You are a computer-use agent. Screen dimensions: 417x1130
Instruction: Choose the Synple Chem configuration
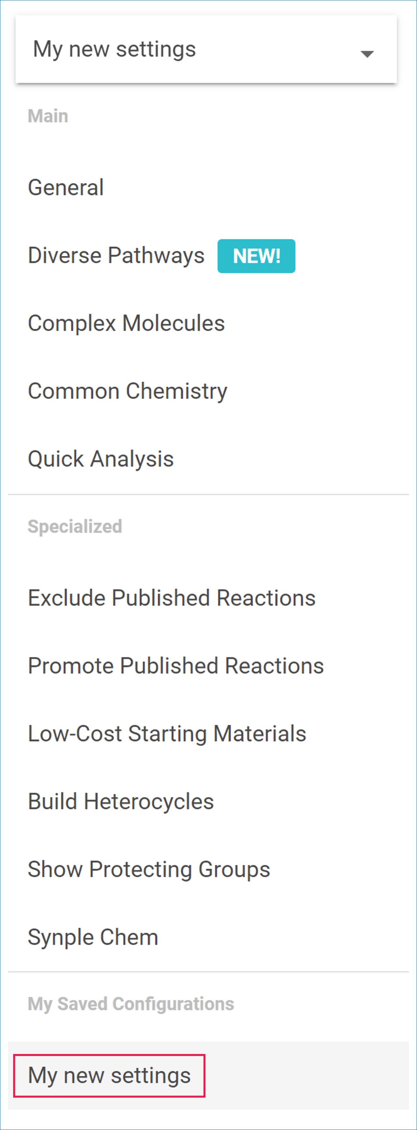(93, 937)
